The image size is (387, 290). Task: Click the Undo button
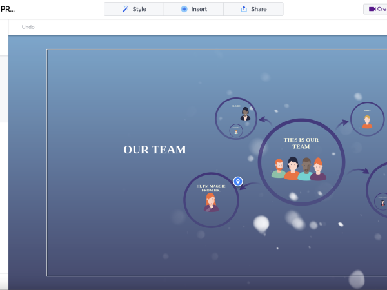point(28,27)
